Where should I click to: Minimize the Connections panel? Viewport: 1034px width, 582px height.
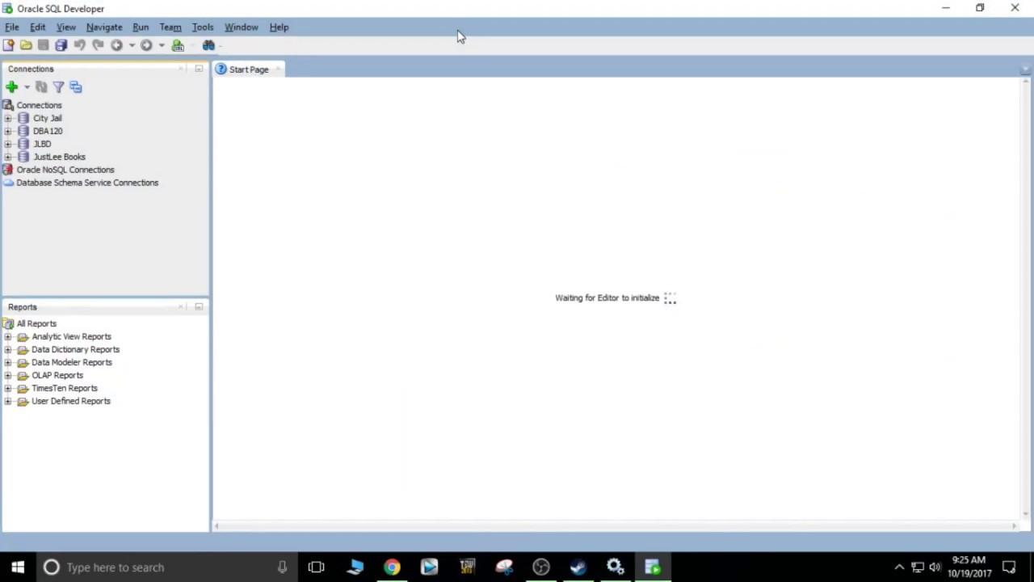pos(199,69)
